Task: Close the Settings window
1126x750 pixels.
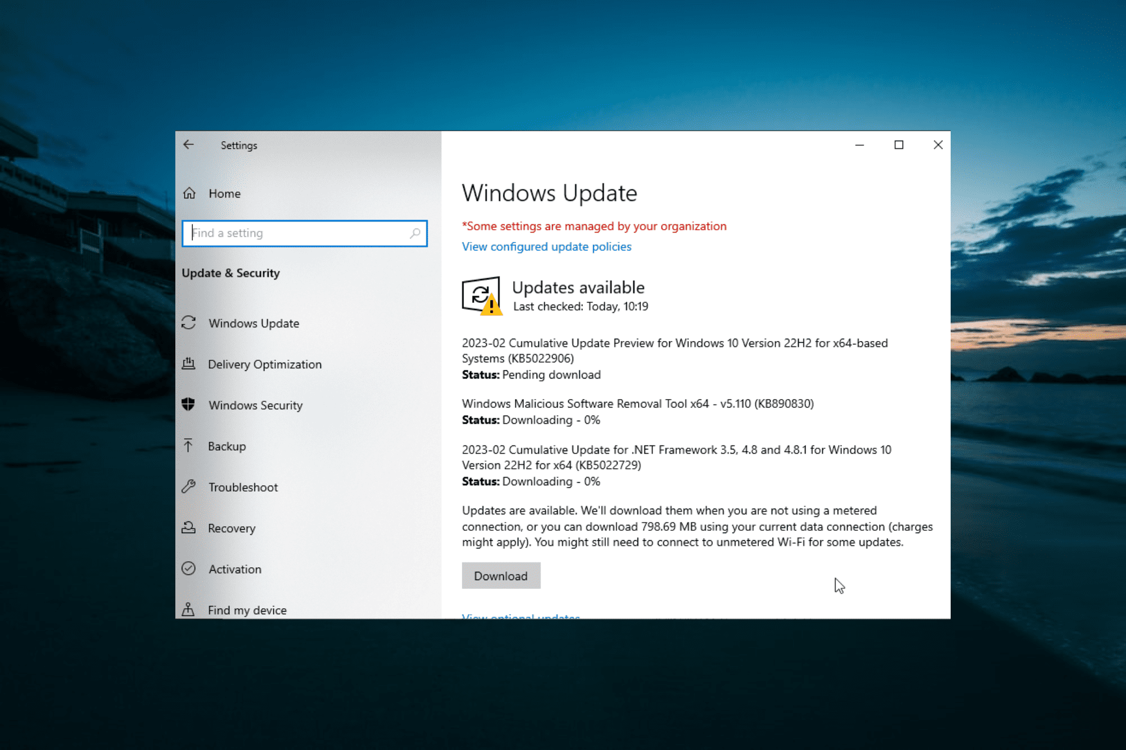Action: click(938, 145)
